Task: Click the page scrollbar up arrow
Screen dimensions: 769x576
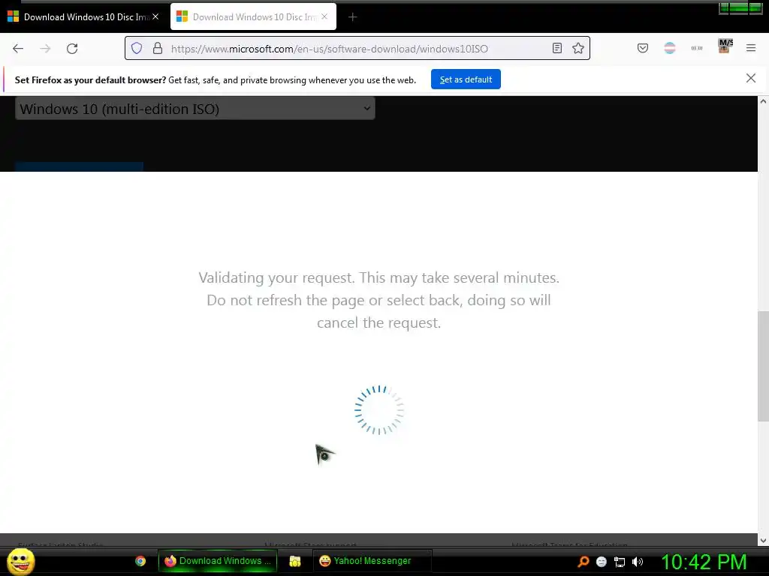Action: point(763,101)
